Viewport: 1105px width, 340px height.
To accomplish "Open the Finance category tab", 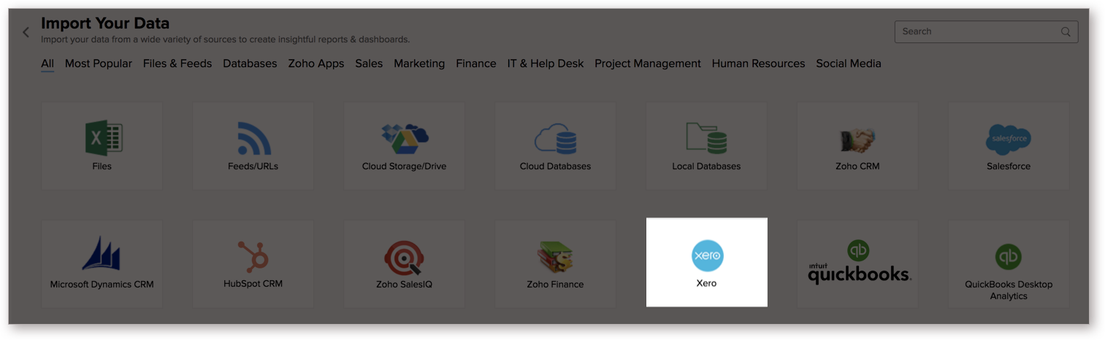I will click(x=476, y=63).
